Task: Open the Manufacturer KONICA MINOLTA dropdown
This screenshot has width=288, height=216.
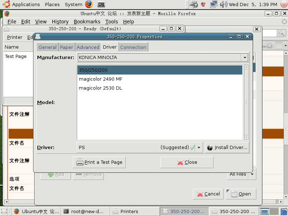Action: click(163, 58)
